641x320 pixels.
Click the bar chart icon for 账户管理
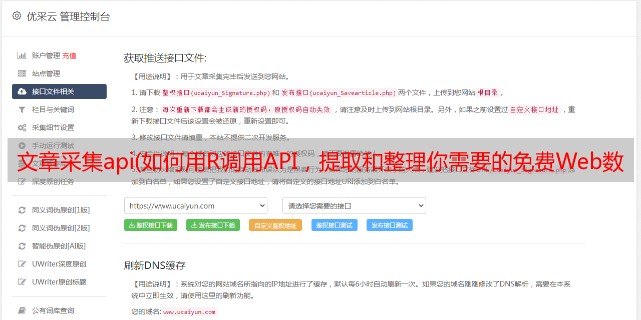(x=22, y=55)
